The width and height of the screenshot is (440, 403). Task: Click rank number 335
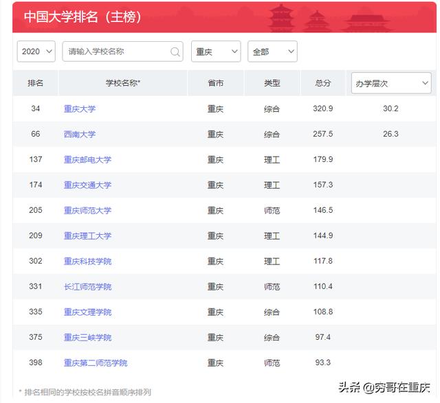[x=35, y=312]
